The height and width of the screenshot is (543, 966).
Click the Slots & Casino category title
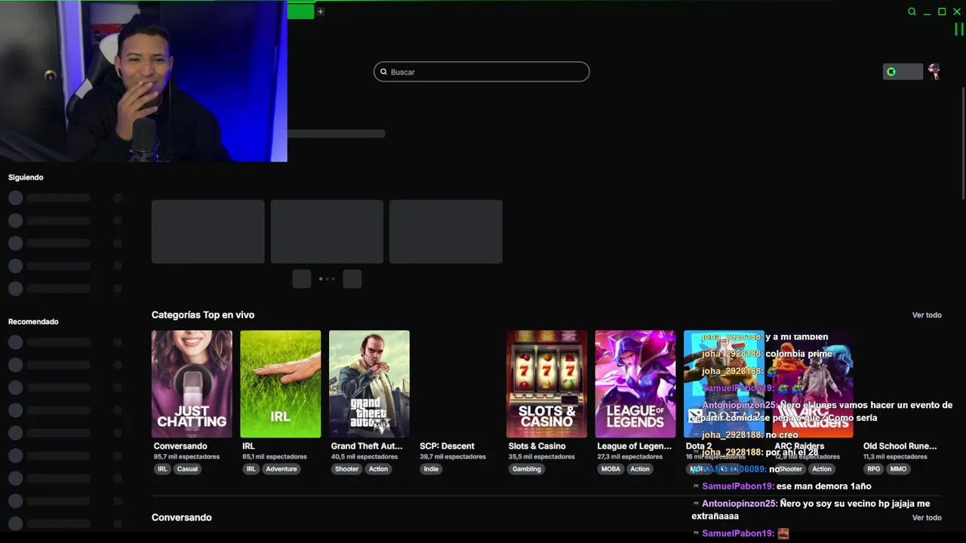pyautogui.click(x=537, y=446)
